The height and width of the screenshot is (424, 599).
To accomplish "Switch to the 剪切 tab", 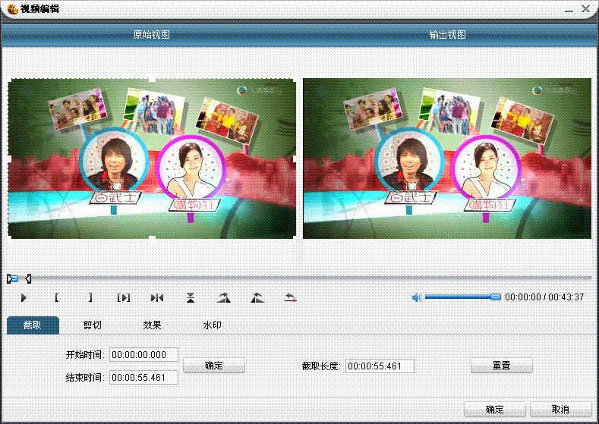I will pos(93,325).
